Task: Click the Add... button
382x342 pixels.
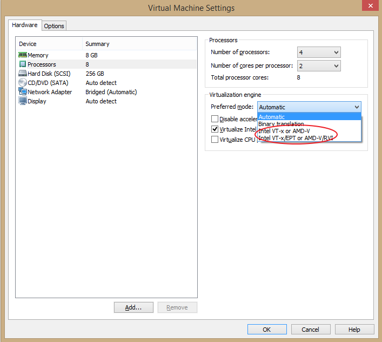Action: [x=133, y=307]
